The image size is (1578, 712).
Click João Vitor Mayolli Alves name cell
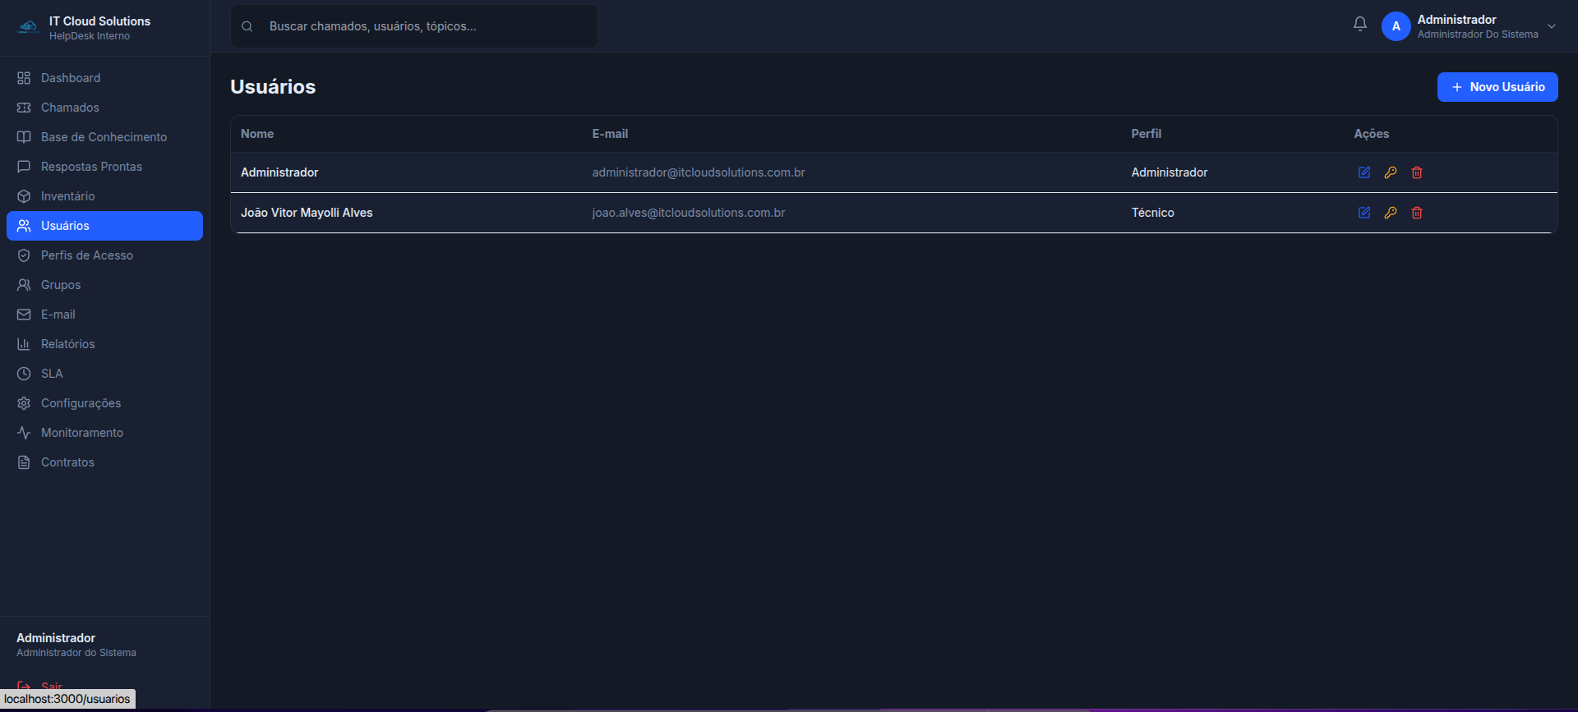[307, 213]
